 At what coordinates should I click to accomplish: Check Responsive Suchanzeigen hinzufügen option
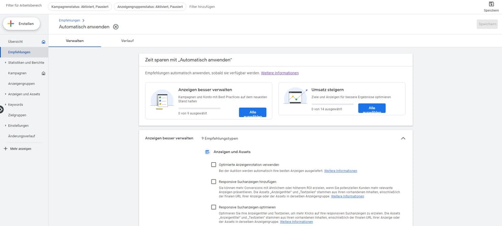click(x=213, y=181)
